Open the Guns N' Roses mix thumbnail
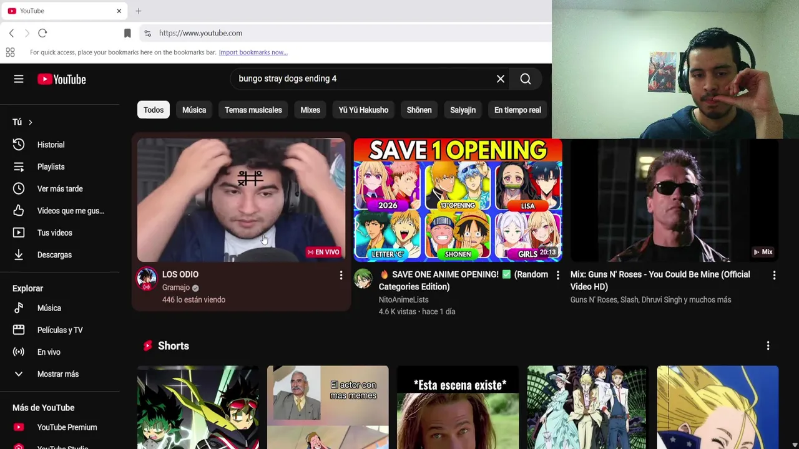 (674, 200)
